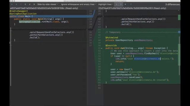The image size is (190, 106).
Task: Click the if (user != null) line
Action: click(122, 56)
